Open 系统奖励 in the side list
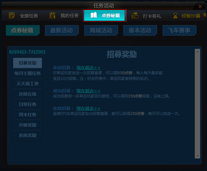This screenshot has width=207, height=171. click(x=28, y=135)
